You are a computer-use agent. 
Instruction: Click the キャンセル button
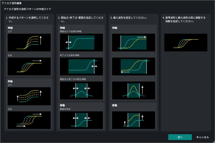click(202, 137)
